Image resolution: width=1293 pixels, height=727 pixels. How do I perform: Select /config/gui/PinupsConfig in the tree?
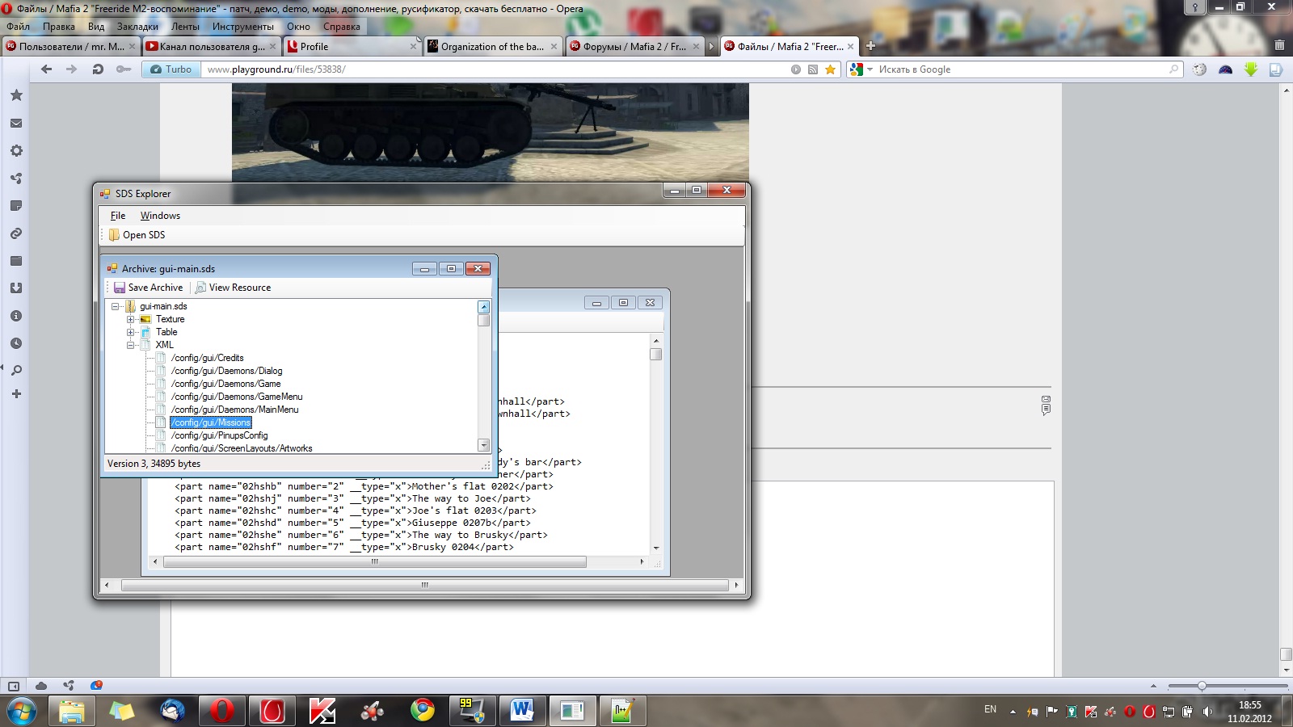click(x=219, y=435)
